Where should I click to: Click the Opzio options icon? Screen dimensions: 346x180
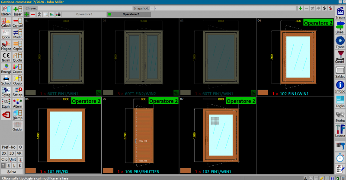click(x=17, y=80)
